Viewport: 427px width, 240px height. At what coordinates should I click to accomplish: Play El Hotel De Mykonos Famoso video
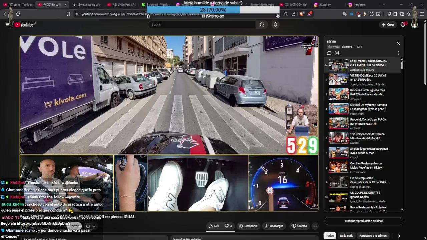coord(363,109)
